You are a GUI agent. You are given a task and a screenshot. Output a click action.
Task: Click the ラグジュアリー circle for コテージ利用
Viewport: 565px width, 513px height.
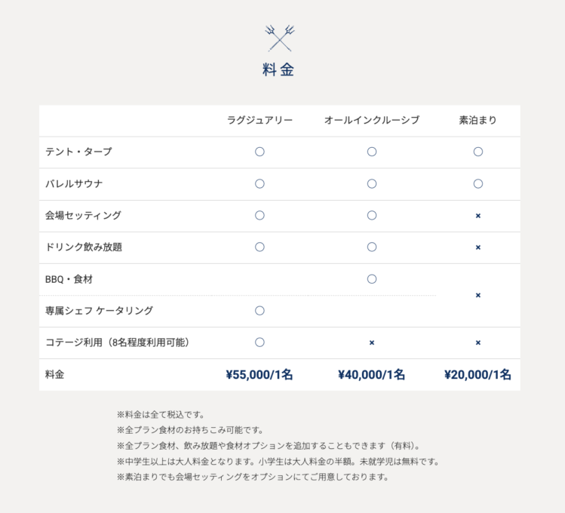[259, 343]
